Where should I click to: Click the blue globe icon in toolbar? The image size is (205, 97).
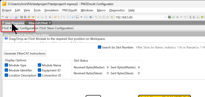click(73, 17)
